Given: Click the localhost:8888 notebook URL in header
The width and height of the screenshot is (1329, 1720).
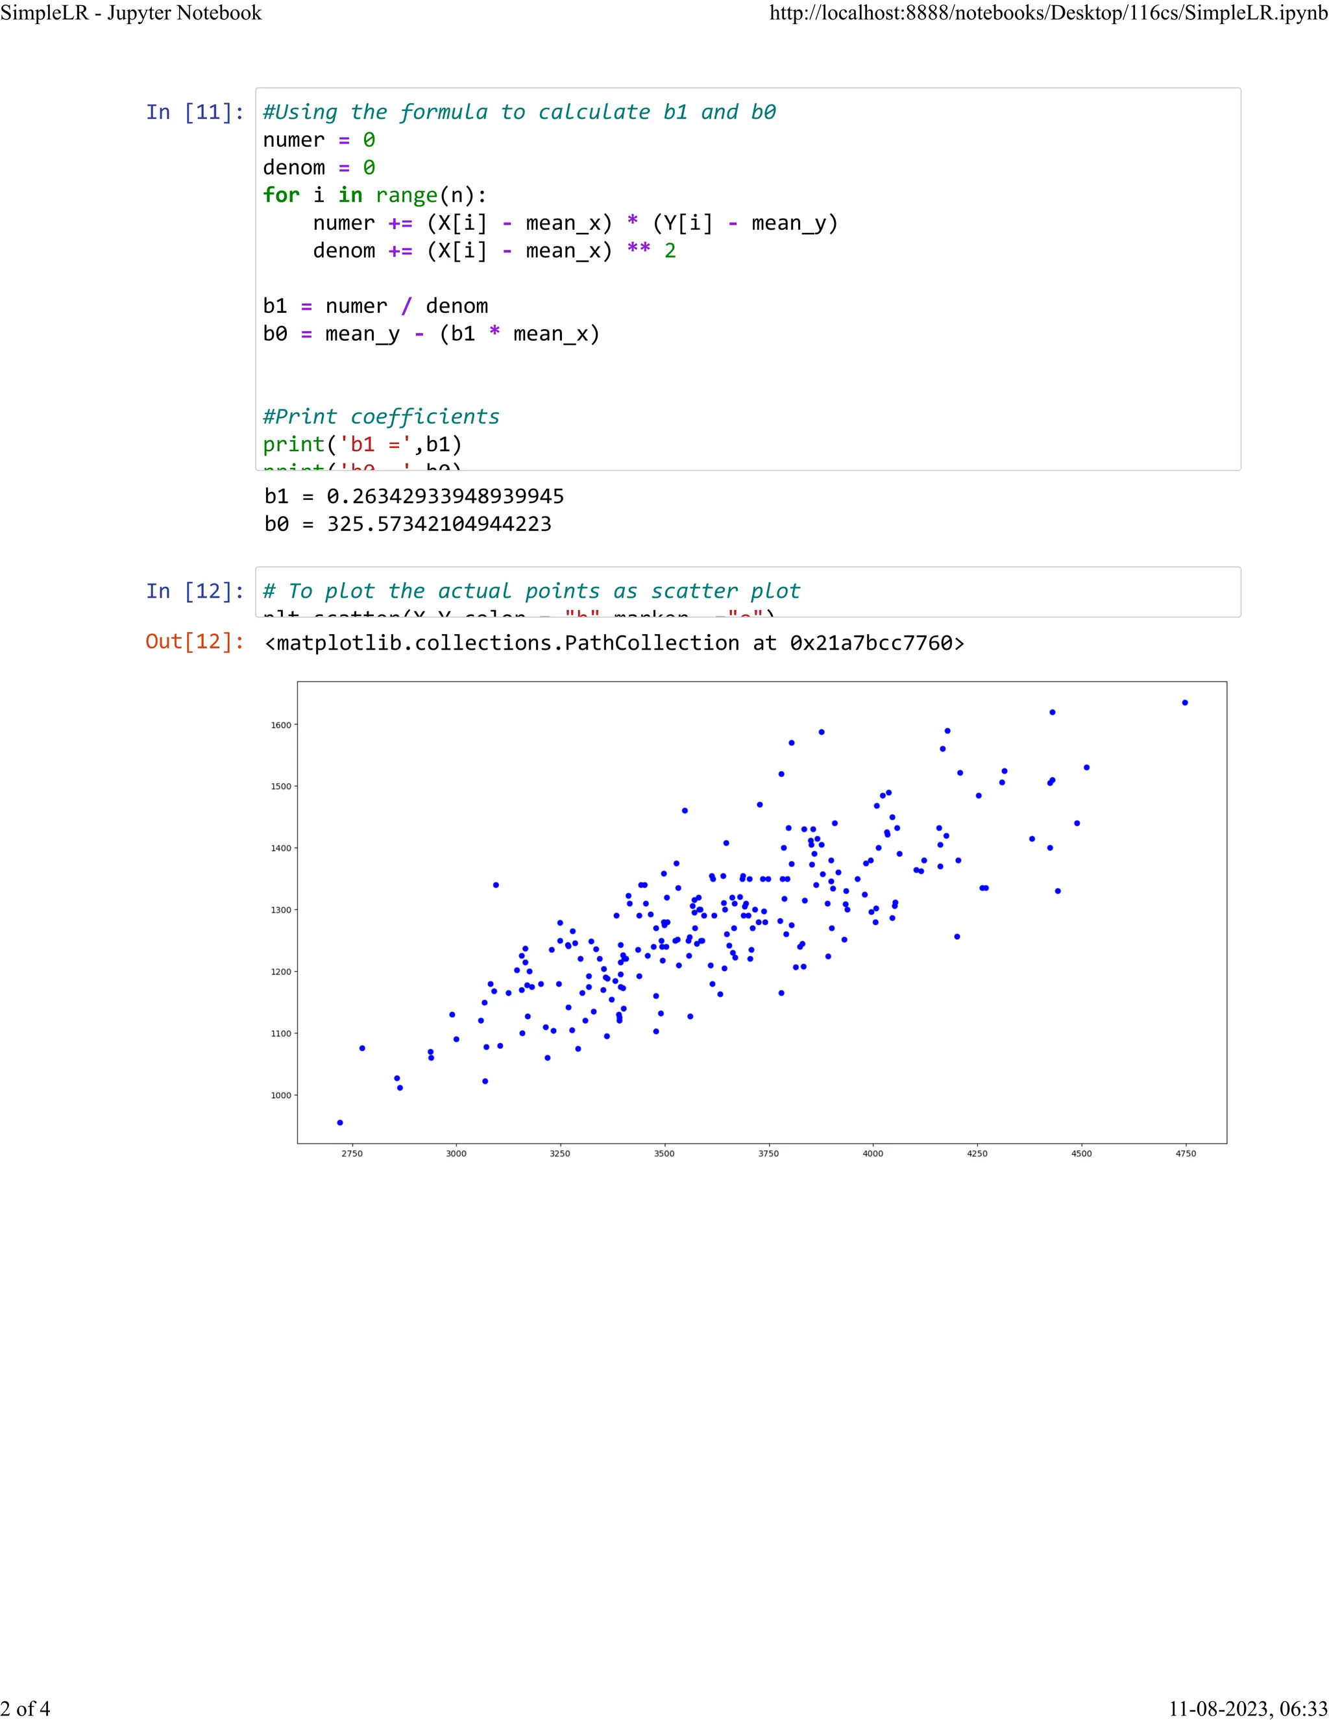Looking at the screenshot, I should (1049, 14).
